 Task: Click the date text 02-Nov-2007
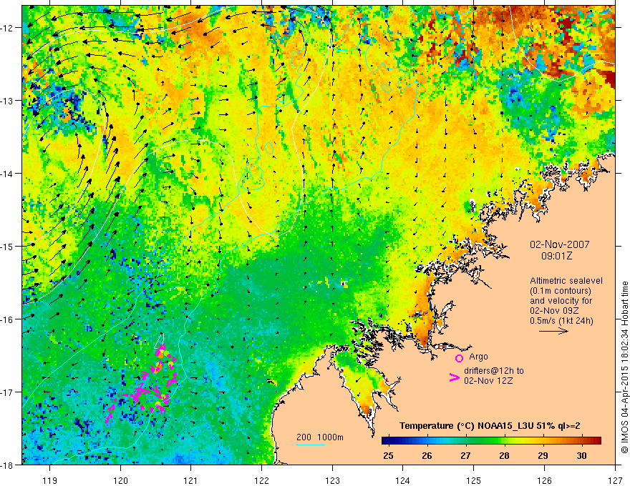click(560, 244)
